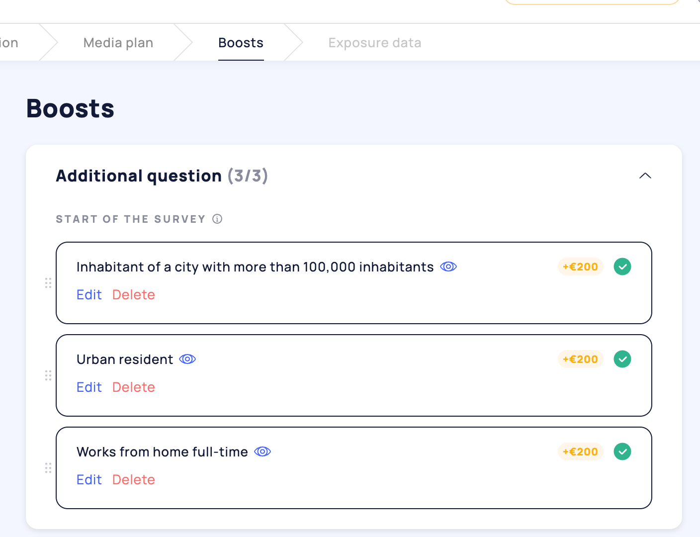Collapse the Additional question section
The width and height of the screenshot is (700, 537).
click(x=645, y=176)
